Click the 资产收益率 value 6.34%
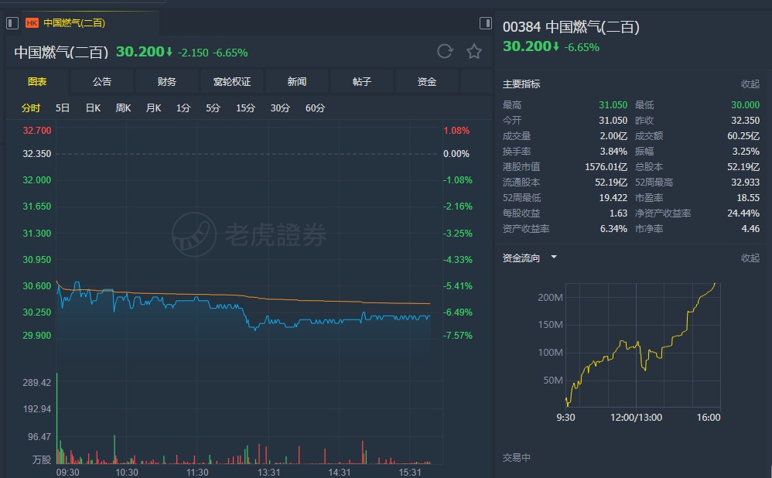 click(613, 228)
